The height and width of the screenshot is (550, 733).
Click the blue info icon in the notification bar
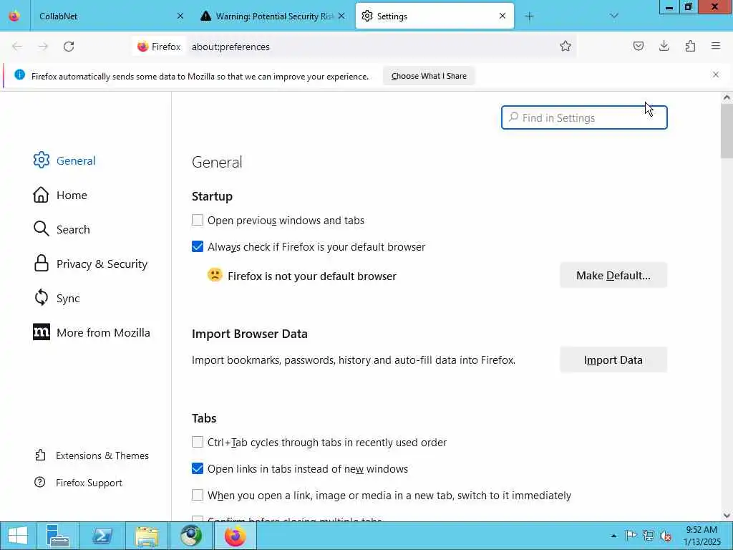pyautogui.click(x=19, y=74)
